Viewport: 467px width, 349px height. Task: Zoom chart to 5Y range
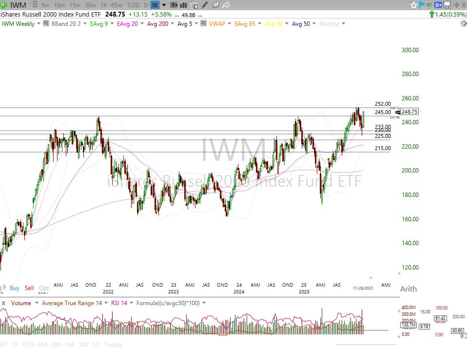coord(3,345)
